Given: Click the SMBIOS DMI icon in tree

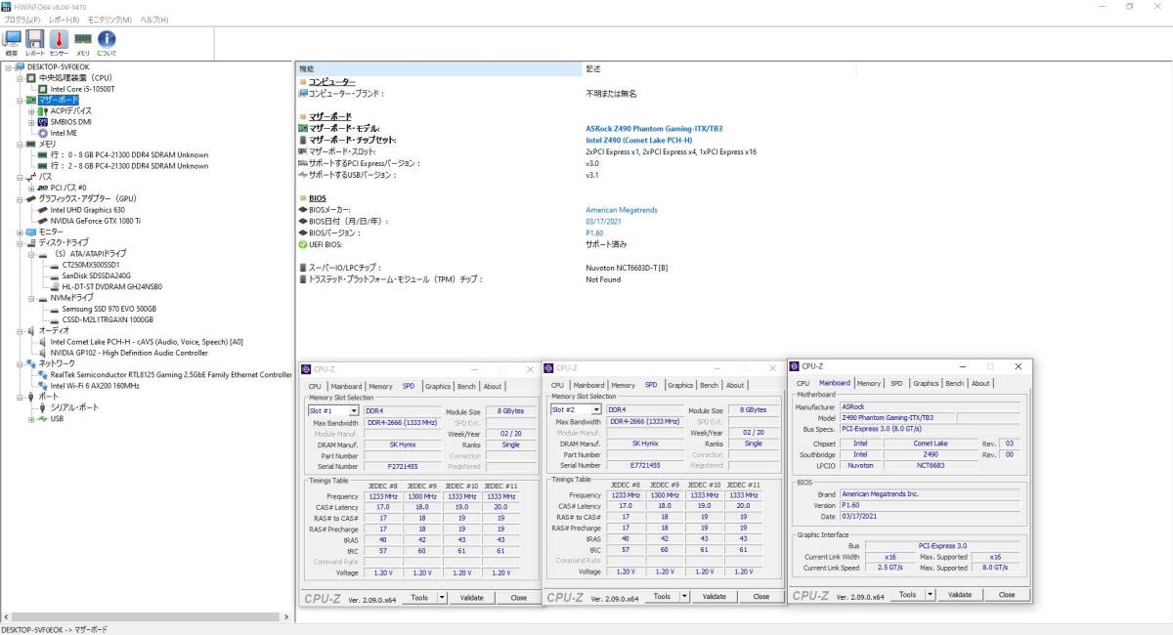Looking at the screenshot, I should 43,122.
